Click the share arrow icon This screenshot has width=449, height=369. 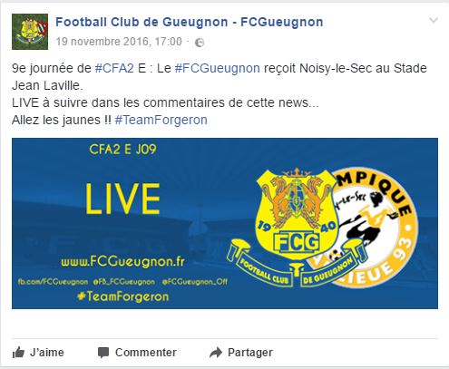coord(216,353)
